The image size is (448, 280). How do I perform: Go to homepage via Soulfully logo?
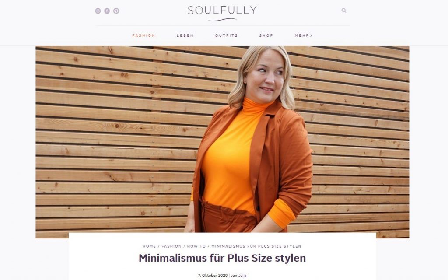222,13
